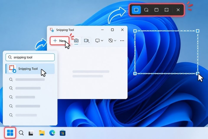
Task: Launch Microsoft Edge from the taskbar
Action: pyautogui.click(x=52, y=133)
